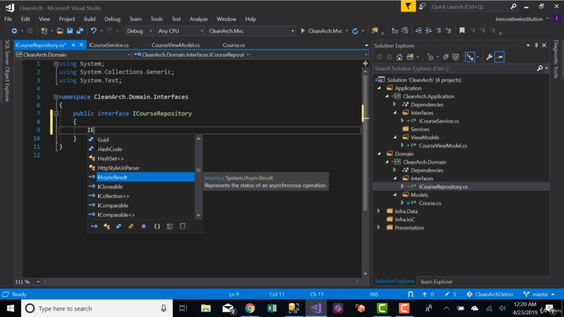Toggle Preview Selected Items in Solution Explorer
The height and width of the screenshot is (317, 564).
tap(499, 57)
